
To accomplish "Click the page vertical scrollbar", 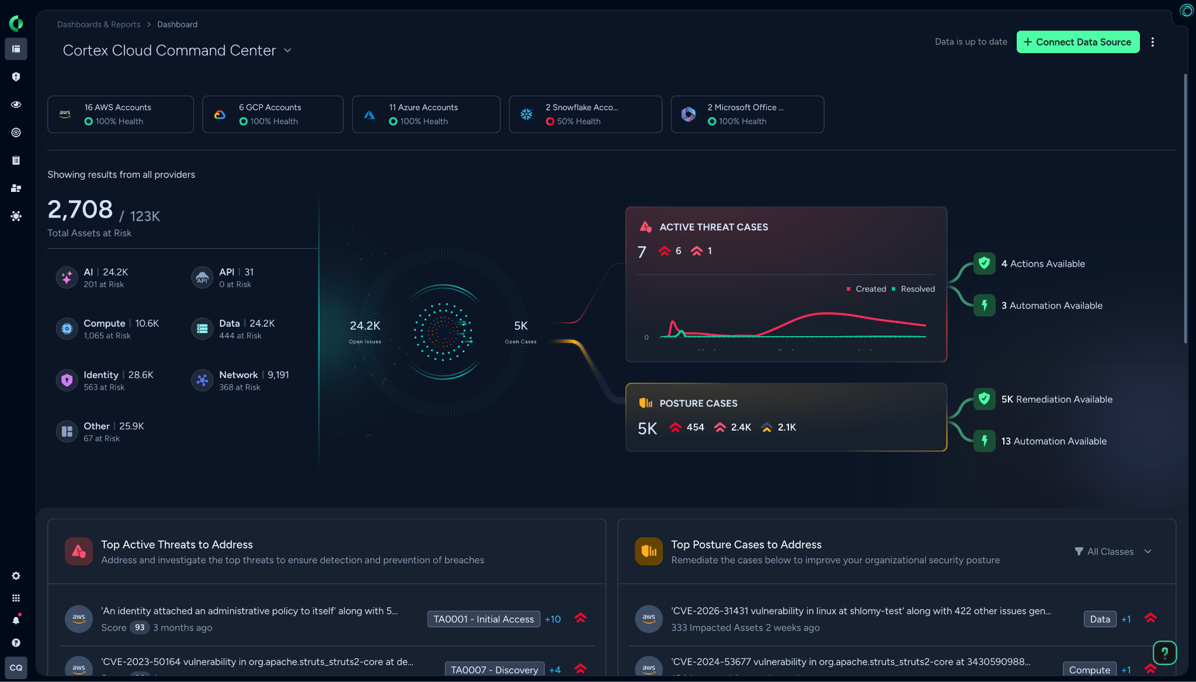I will 1185,208.
